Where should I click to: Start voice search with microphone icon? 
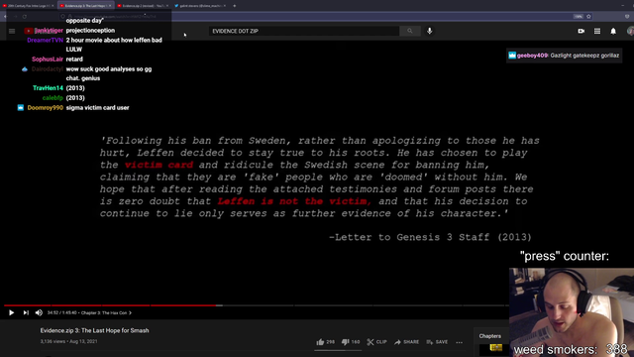point(429,31)
